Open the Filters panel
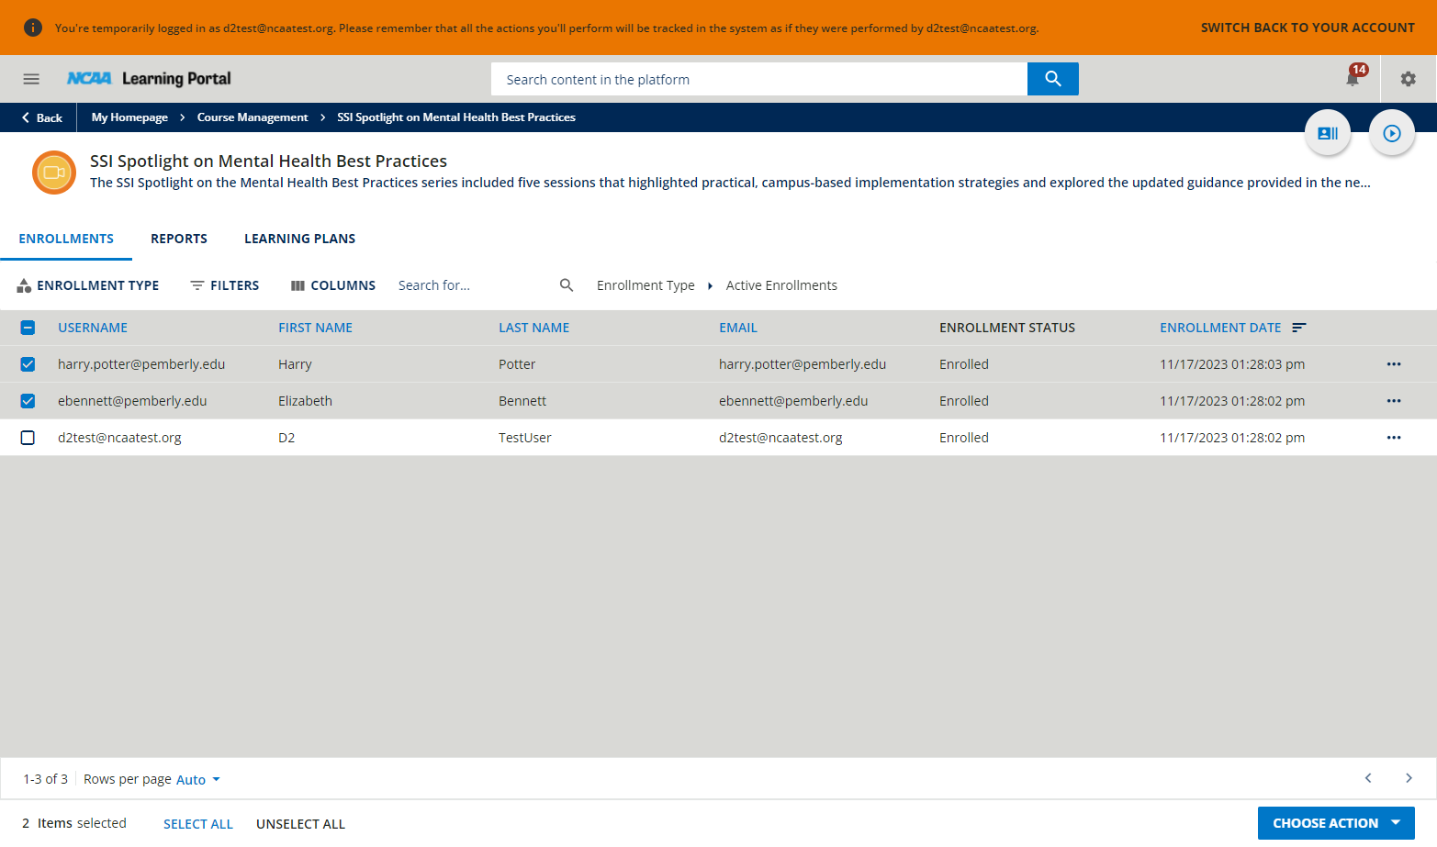This screenshot has height=847, width=1437. [x=225, y=285]
